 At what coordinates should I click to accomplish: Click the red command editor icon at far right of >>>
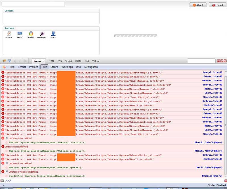tap(226, 181)
